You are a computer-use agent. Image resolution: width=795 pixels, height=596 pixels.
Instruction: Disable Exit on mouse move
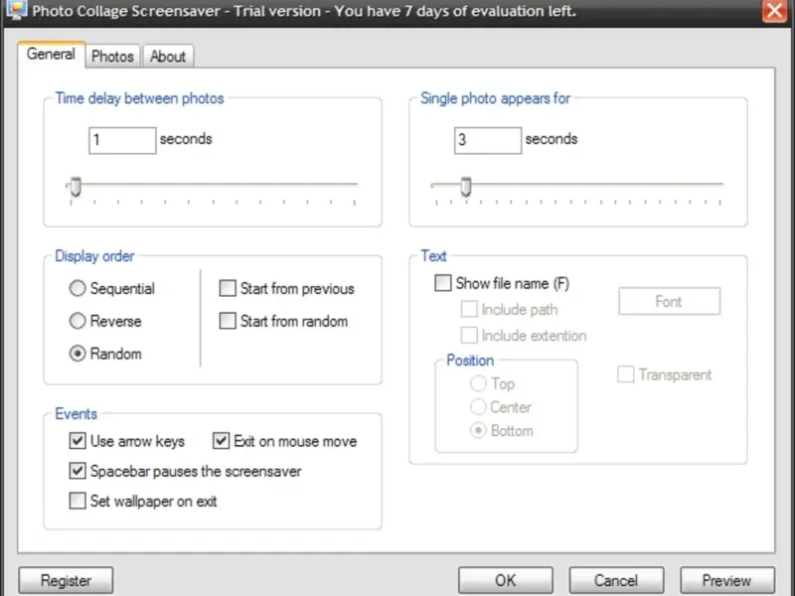click(x=221, y=441)
